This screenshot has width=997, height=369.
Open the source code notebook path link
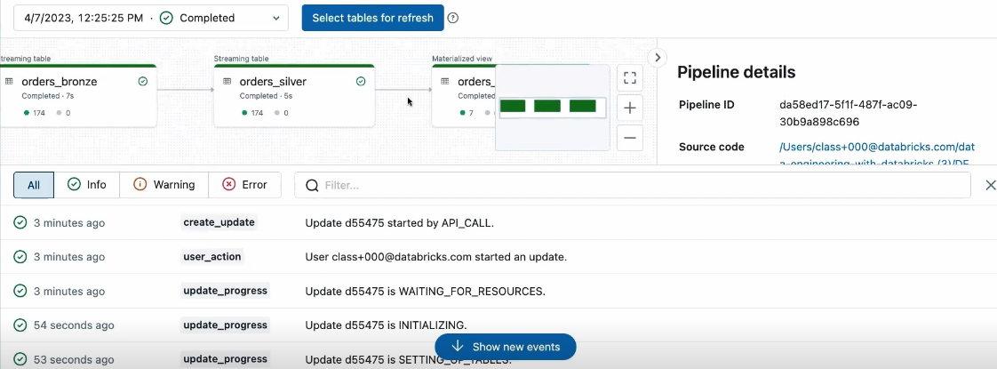coord(877,155)
